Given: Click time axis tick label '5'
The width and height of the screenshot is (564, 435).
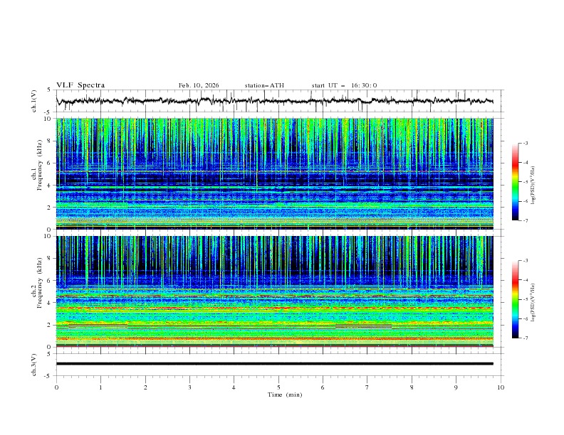Looking at the screenshot, I should click(278, 387).
